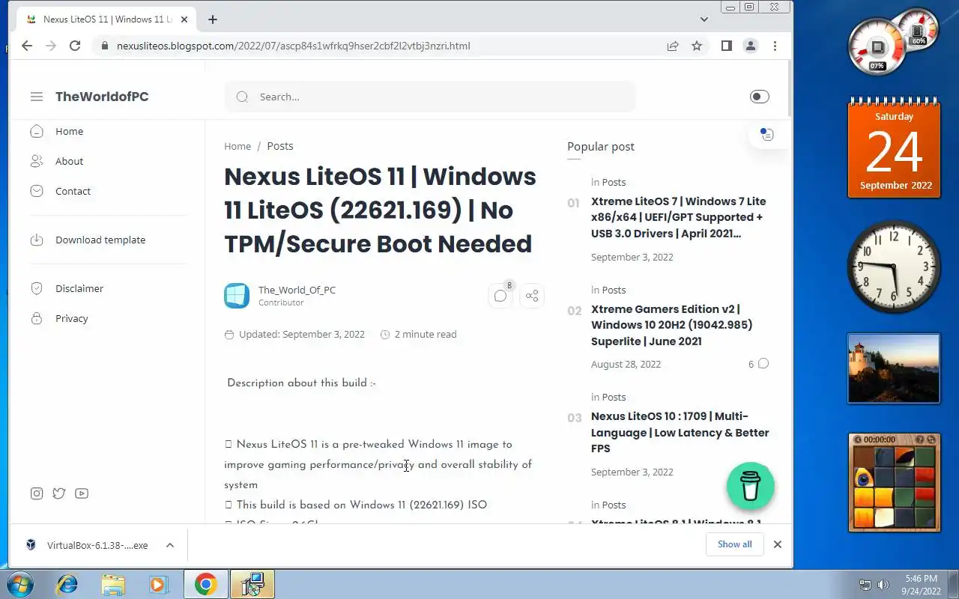Image resolution: width=959 pixels, height=599 pixels.
Task: Click the picture puzzle gadget
Action: coord(895,483)
